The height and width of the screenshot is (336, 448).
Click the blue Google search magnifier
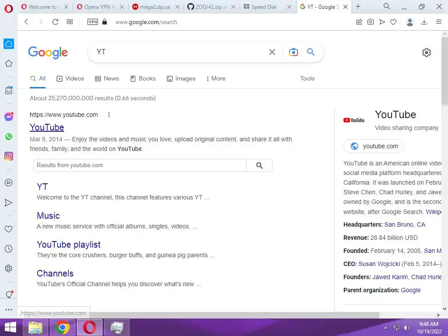pos(311,52)
